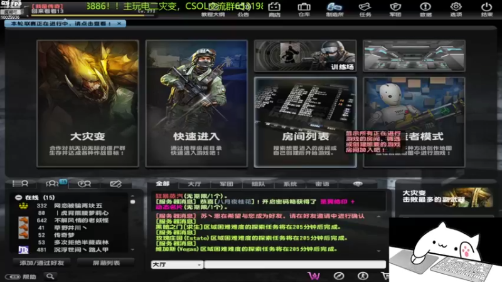This screenshot has width=502, height=282.
Task: Switch chat to 大厅 tab
Action: click(x=195, y=184)
